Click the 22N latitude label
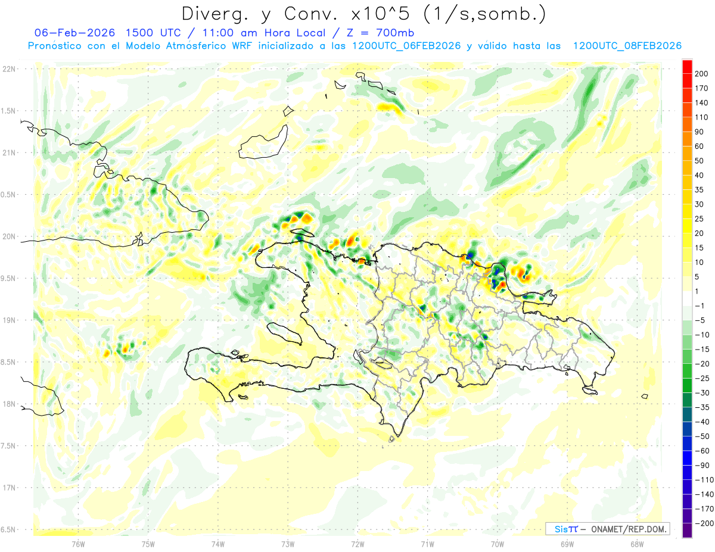Viewport: 715px width, 552px height. [x=10, y=68]
